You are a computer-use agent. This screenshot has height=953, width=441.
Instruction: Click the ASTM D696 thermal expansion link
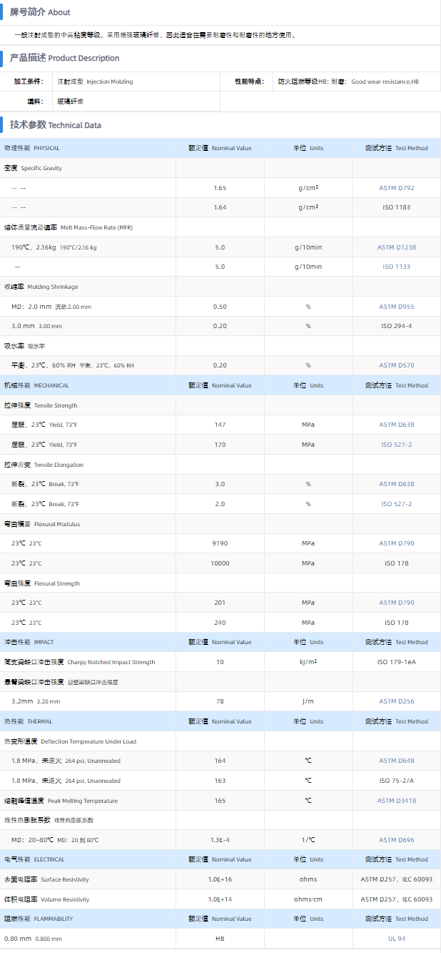(x=396, y=840)
